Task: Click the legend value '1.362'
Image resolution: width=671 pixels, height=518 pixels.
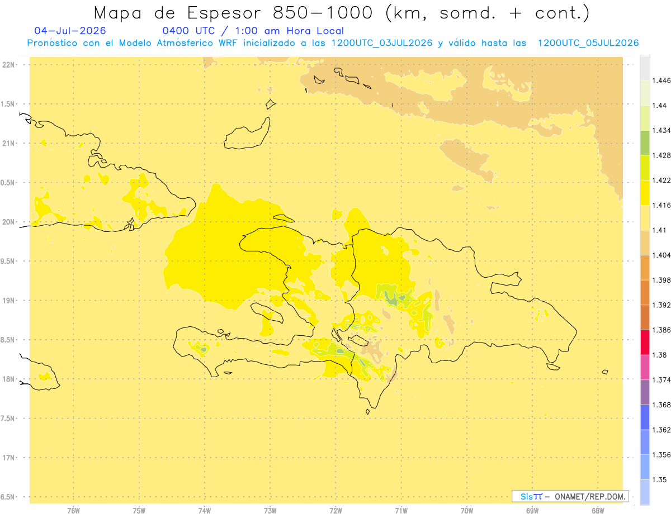Action: coord(662,430)
